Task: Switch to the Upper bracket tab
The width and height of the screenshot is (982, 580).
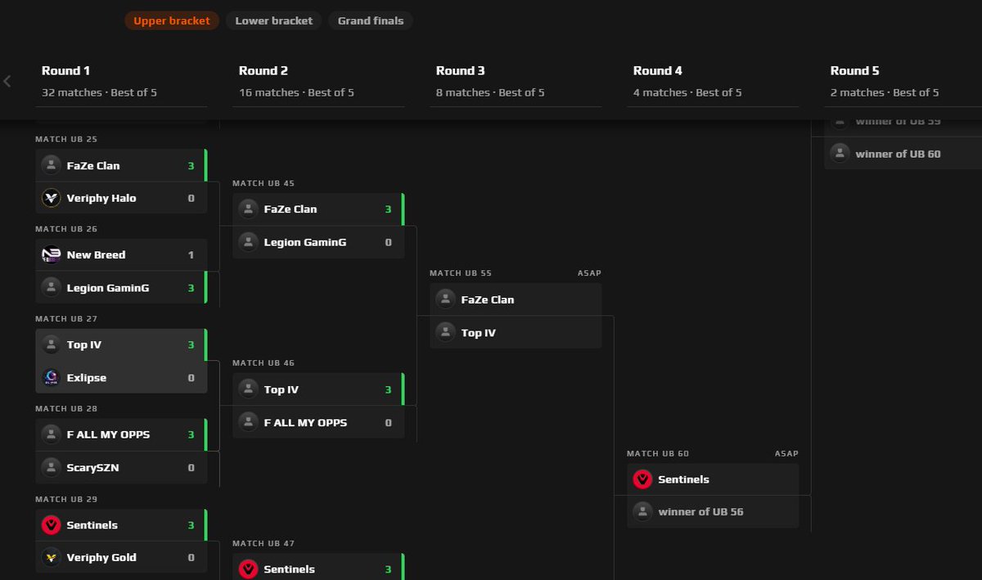Action: point(172,20)
